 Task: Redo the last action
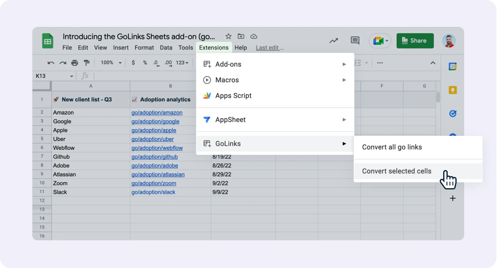point(63,62)
